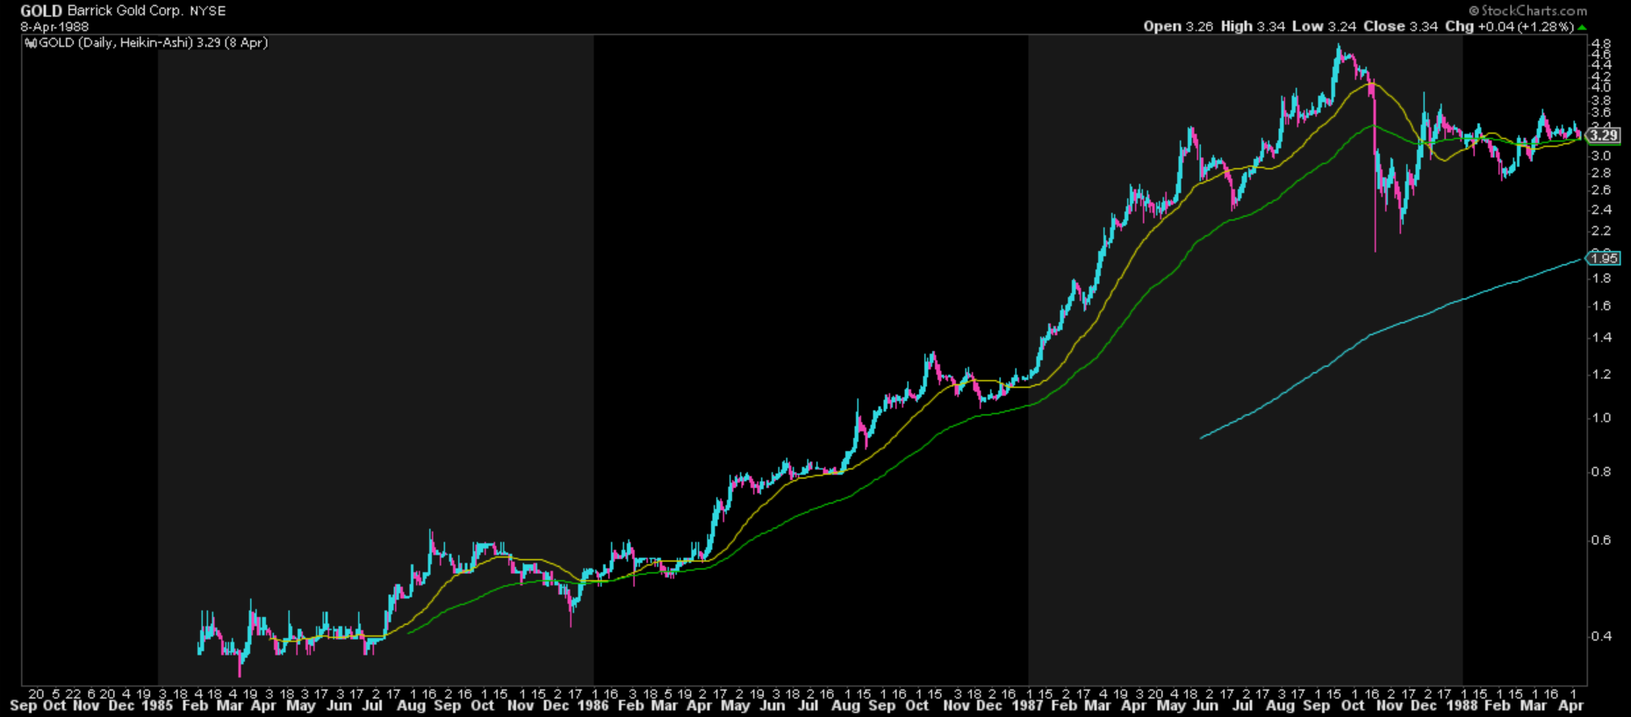Click the 1986 year label on time axis
This screenshot has width=1631, height=717.
point(593,706)
